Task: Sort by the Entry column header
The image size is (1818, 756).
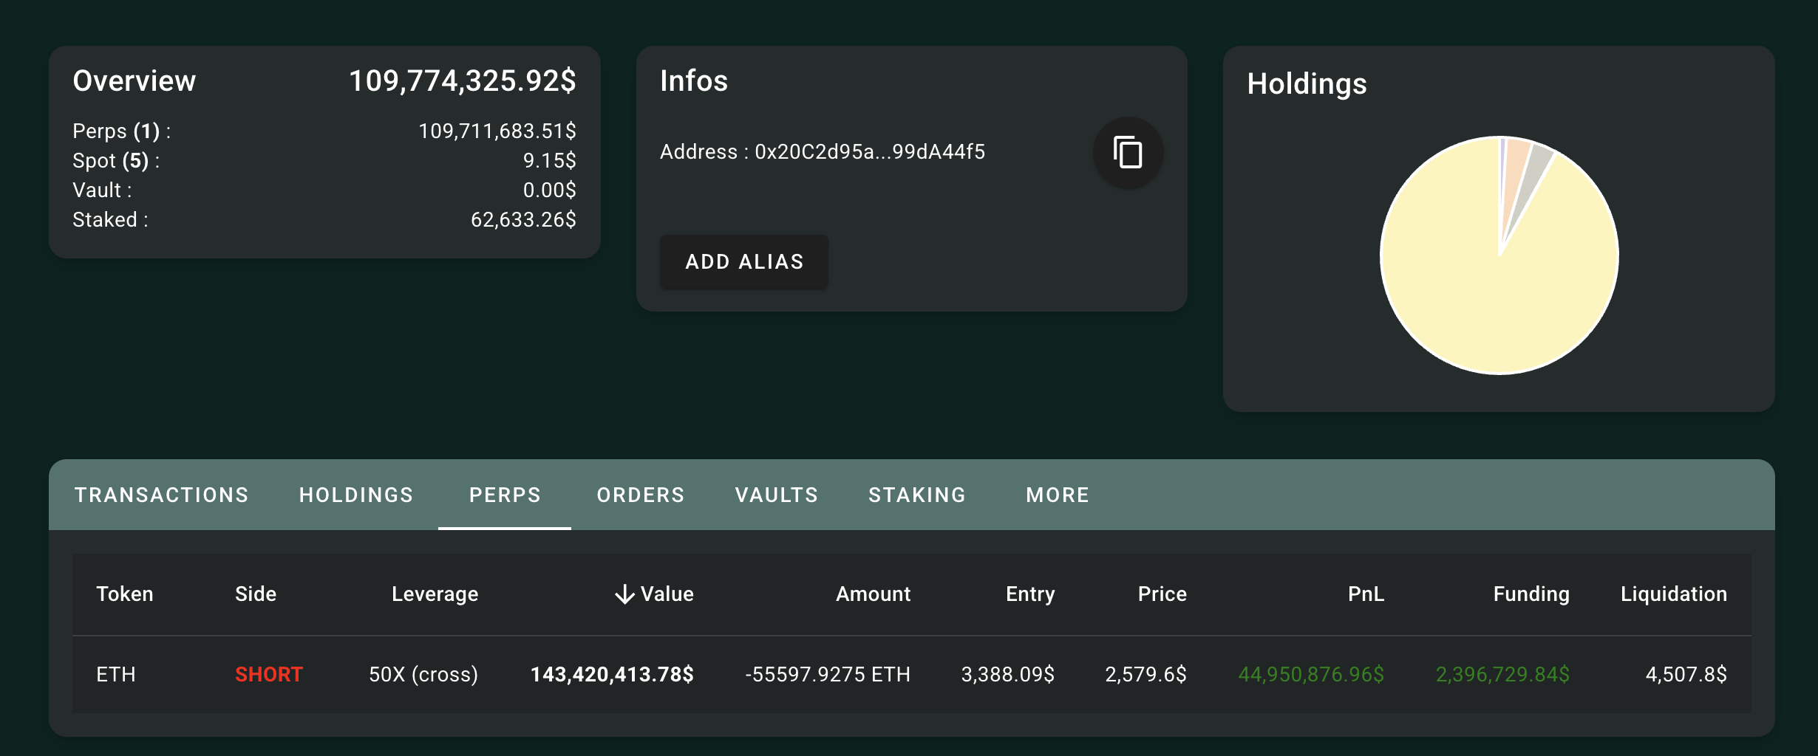Action: click(x=1029, y=594)
